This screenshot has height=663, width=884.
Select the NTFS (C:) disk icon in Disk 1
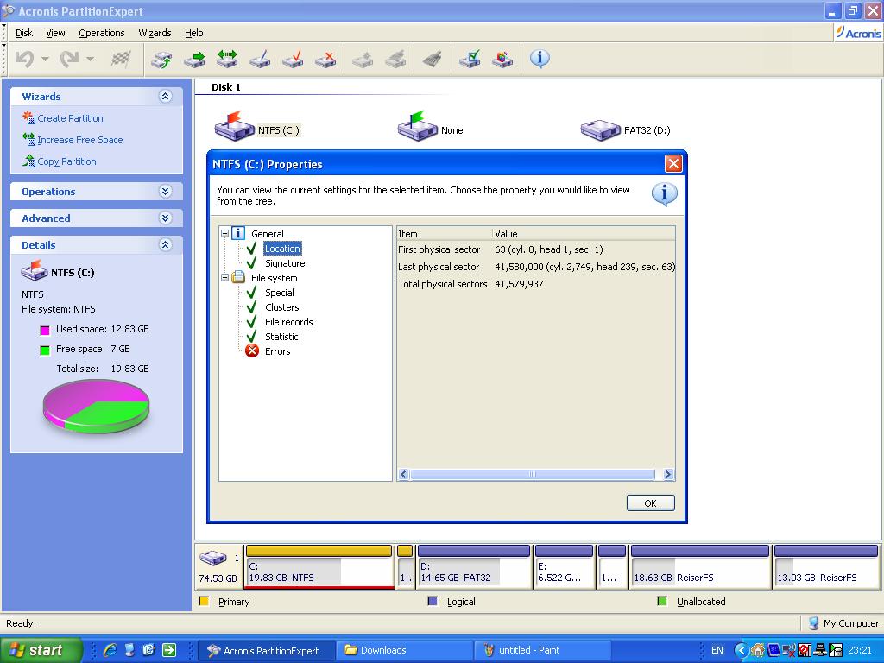[235, 126]
